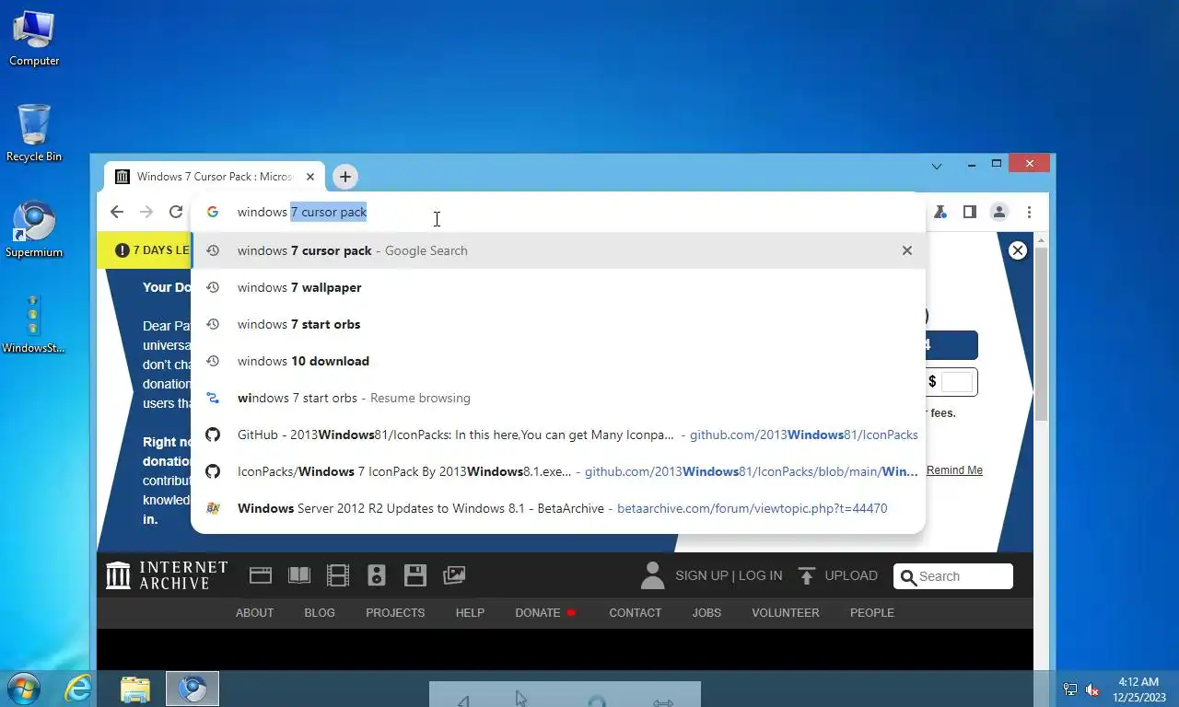
Task: Select the WindowsSt... desktop file
Action: 33,325
